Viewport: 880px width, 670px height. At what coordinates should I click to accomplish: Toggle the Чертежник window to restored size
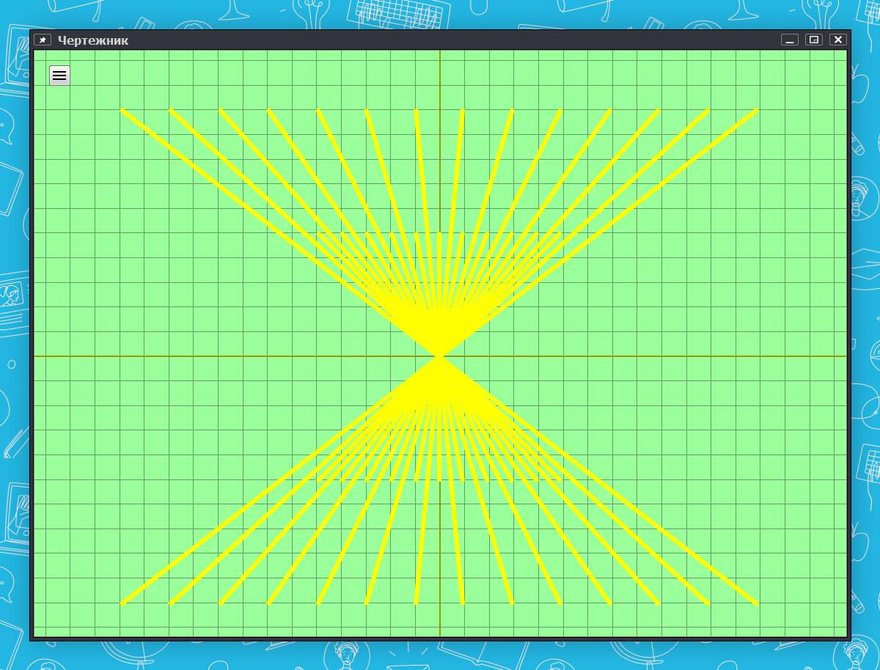(814, 40)
